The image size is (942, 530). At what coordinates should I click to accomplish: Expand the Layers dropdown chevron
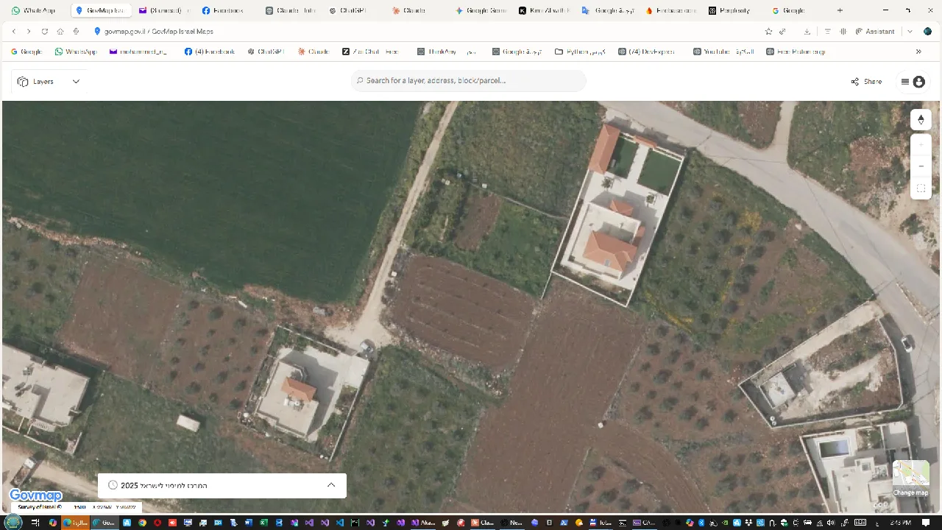click(76, 82)
